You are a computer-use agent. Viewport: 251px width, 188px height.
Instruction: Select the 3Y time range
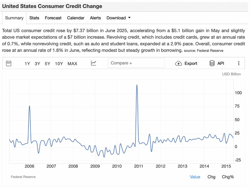[37, 63]
